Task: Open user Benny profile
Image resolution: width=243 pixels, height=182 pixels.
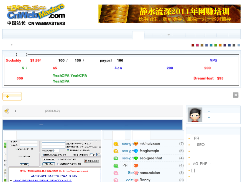Action: tap(145, 180)
